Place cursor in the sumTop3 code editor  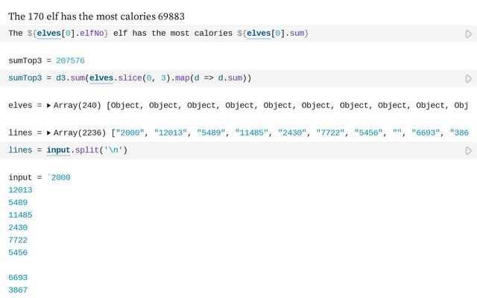pos(335,77)
